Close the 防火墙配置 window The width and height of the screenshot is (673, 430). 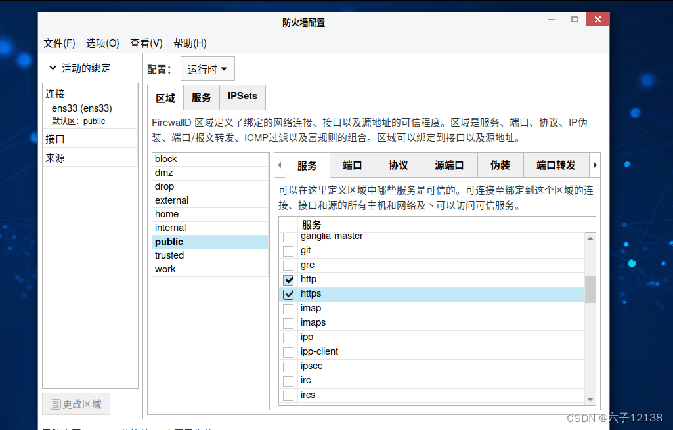tap(597, 19)
